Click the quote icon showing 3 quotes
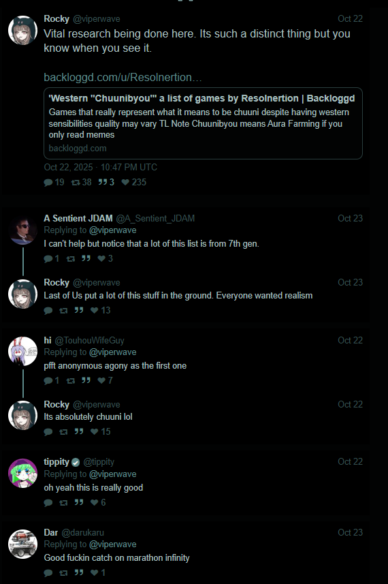 pos(102,182)
